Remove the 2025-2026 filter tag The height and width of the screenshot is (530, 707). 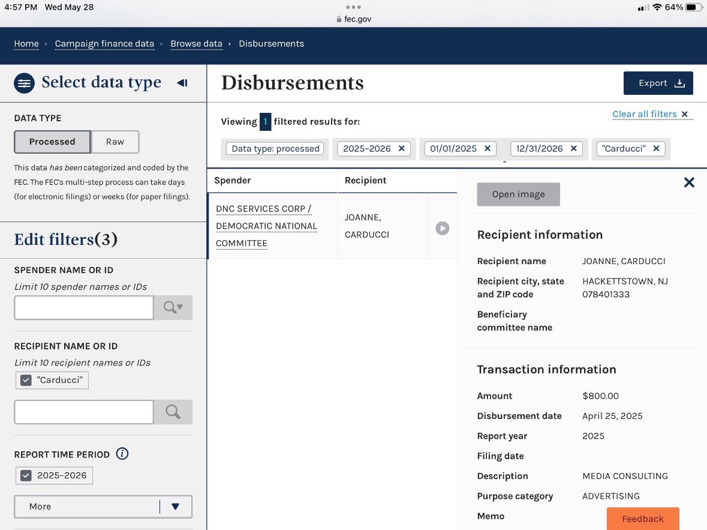(401, 148)
